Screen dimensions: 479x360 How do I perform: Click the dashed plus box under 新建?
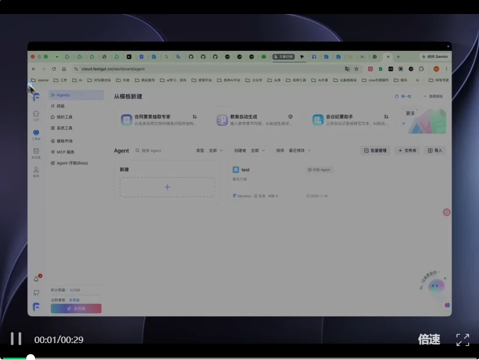click(167, 187)
